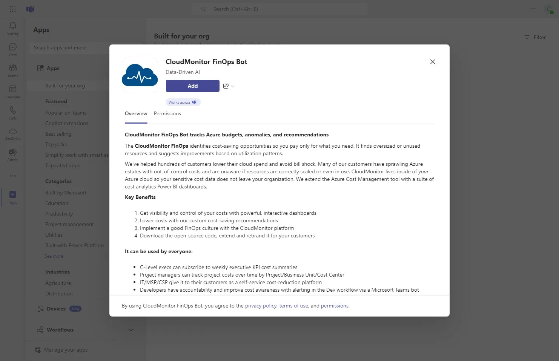
Task: Click See more under Categories
Action: click(x=54, y=256)
